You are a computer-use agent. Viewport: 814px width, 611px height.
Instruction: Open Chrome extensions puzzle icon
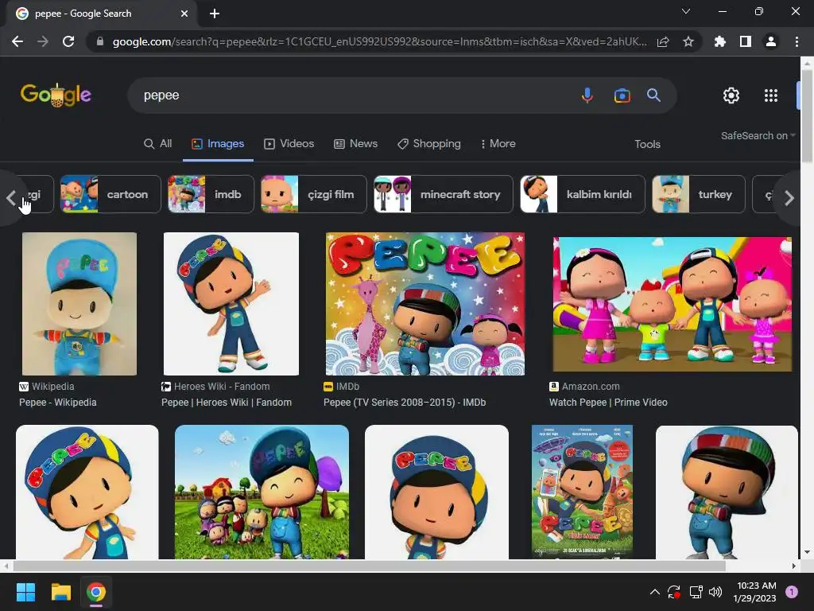pyautogui.click(x=719, y=41)
